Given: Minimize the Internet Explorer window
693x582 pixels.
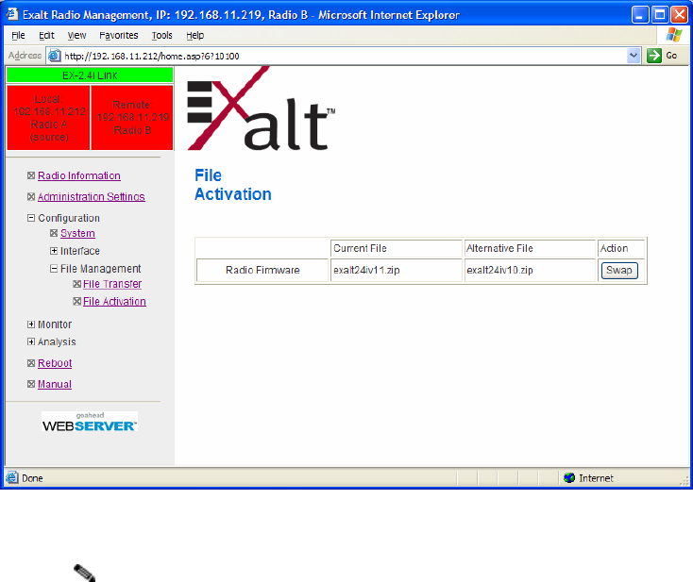Looking at the screenshot, I should (x=639, y=14).
